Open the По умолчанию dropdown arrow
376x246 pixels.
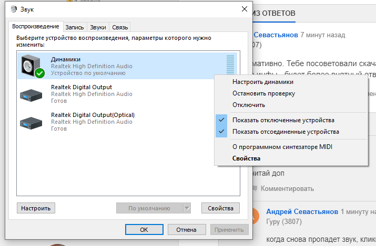[x=187, y=208]
